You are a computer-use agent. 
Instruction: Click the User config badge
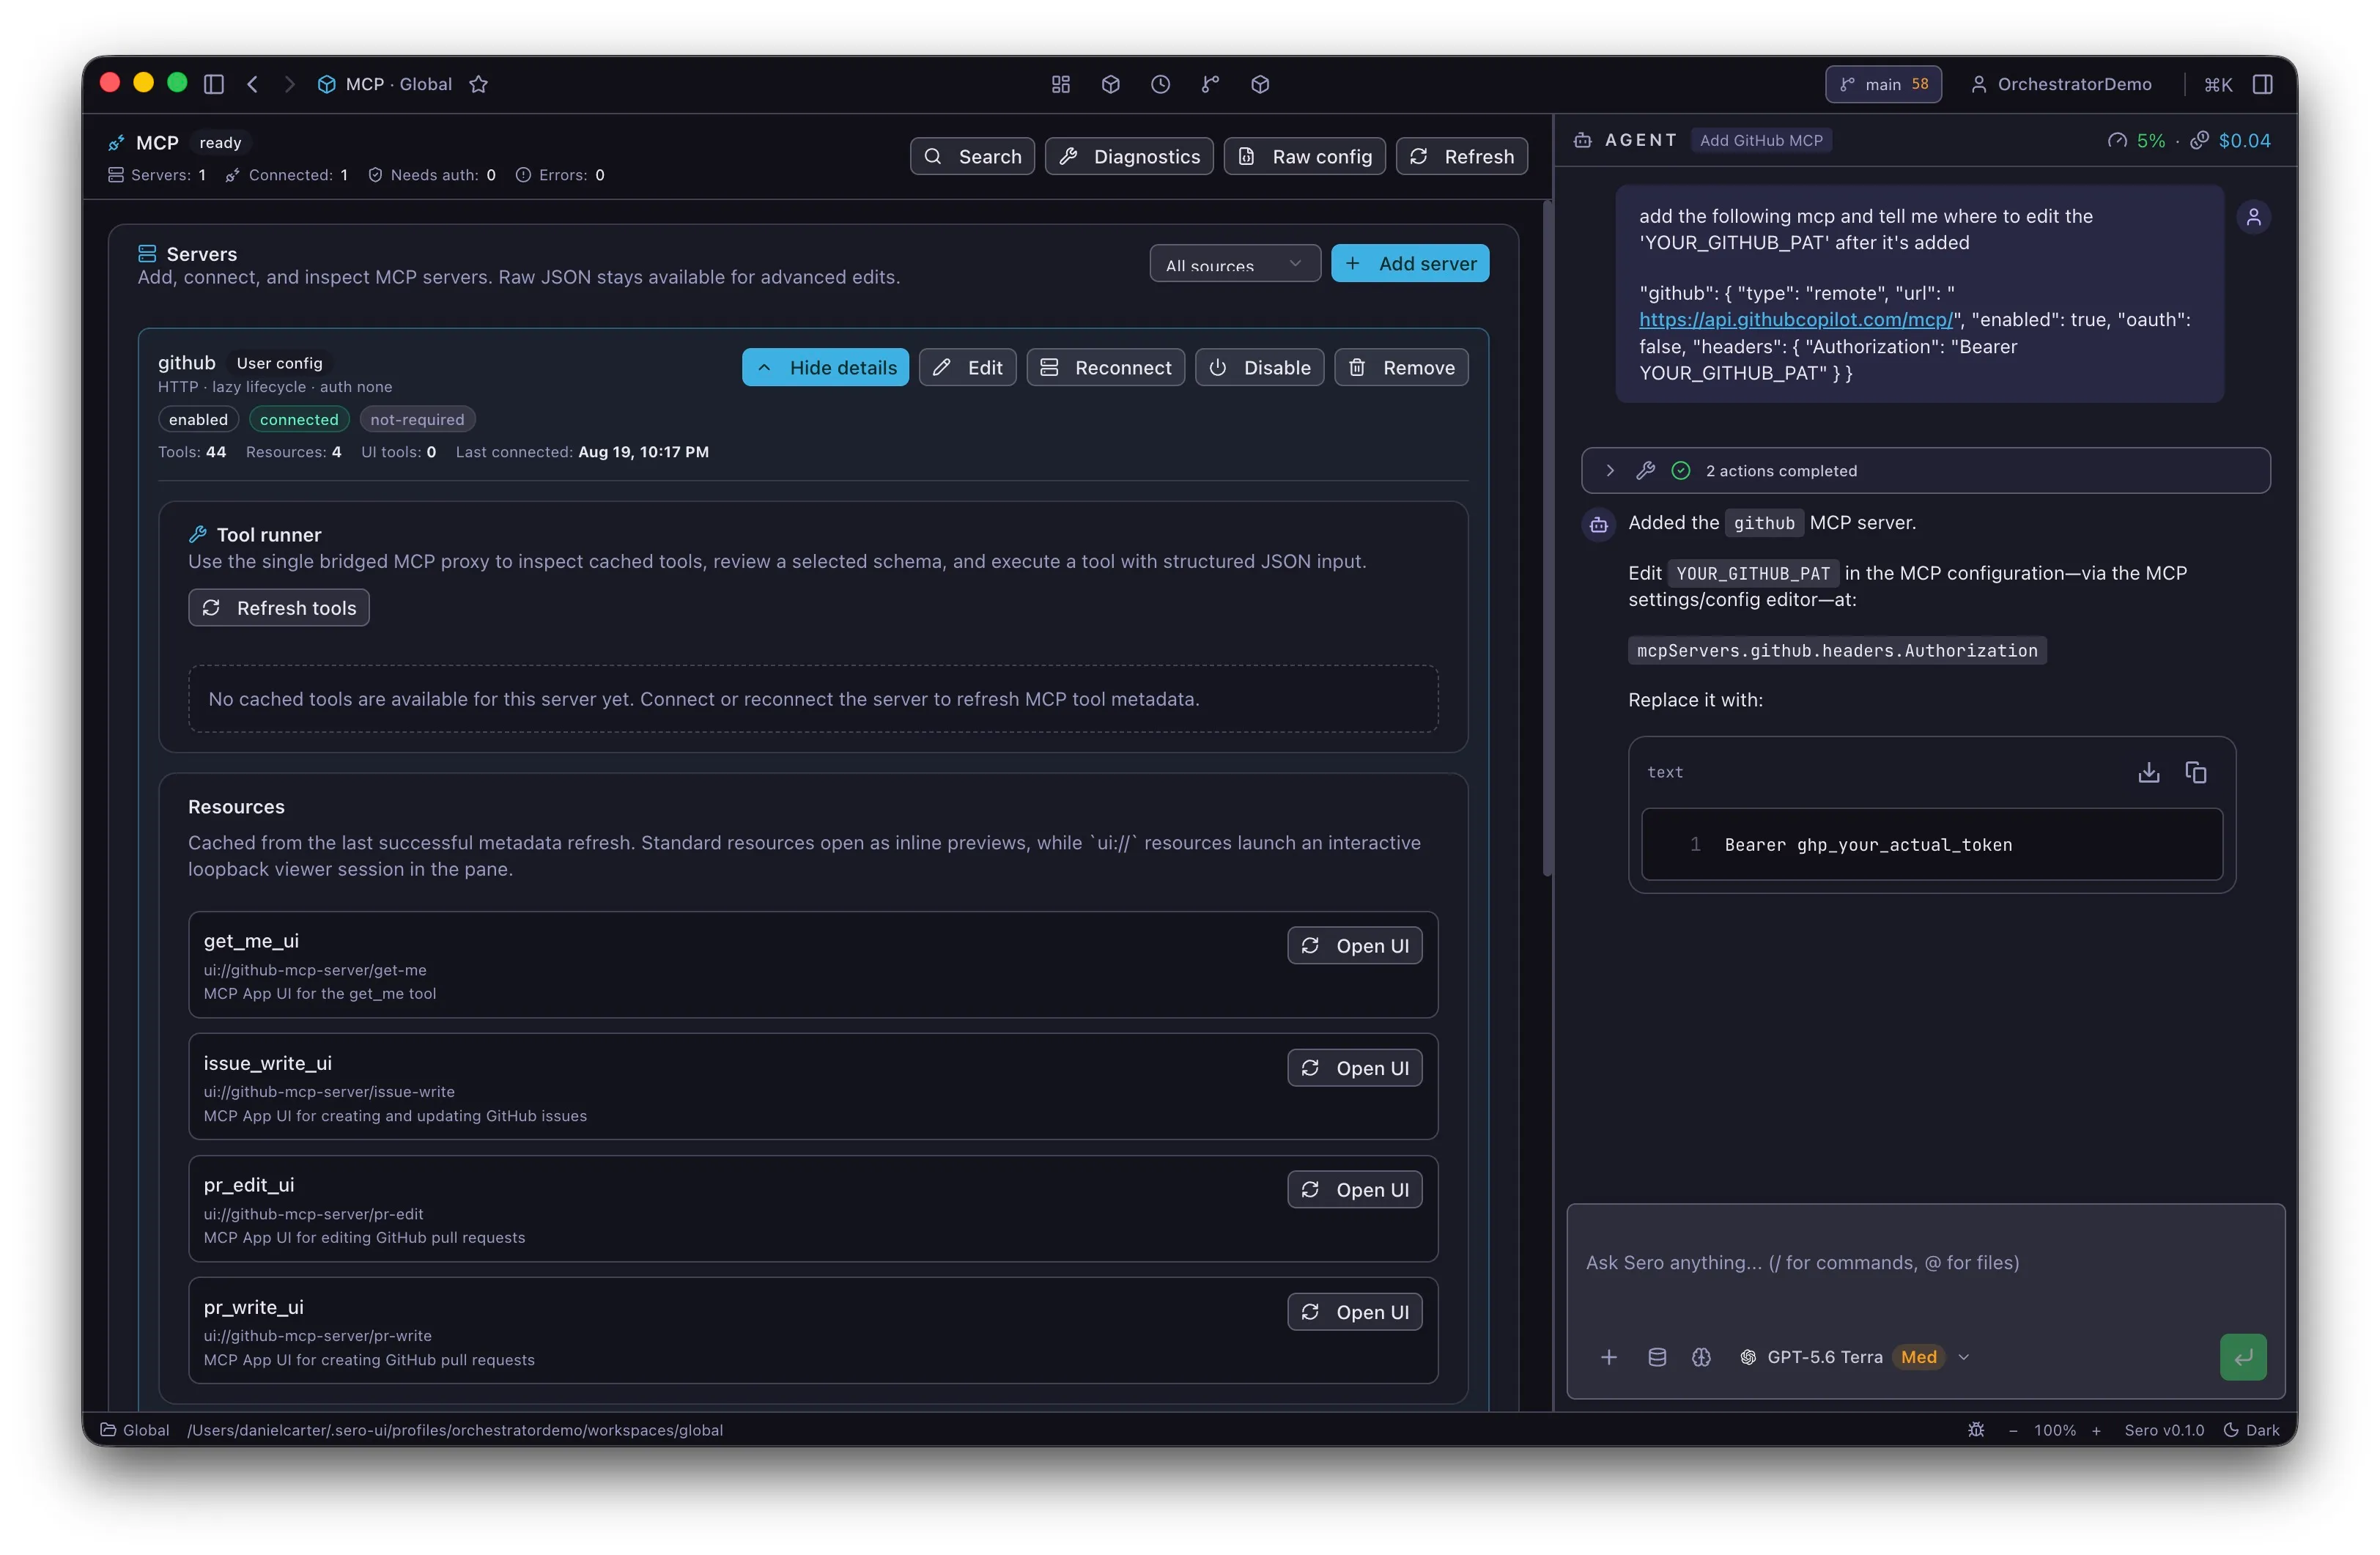pos(279,363)
